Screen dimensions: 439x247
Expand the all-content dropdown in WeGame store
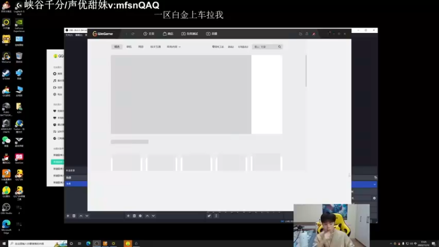coord(173,47)
